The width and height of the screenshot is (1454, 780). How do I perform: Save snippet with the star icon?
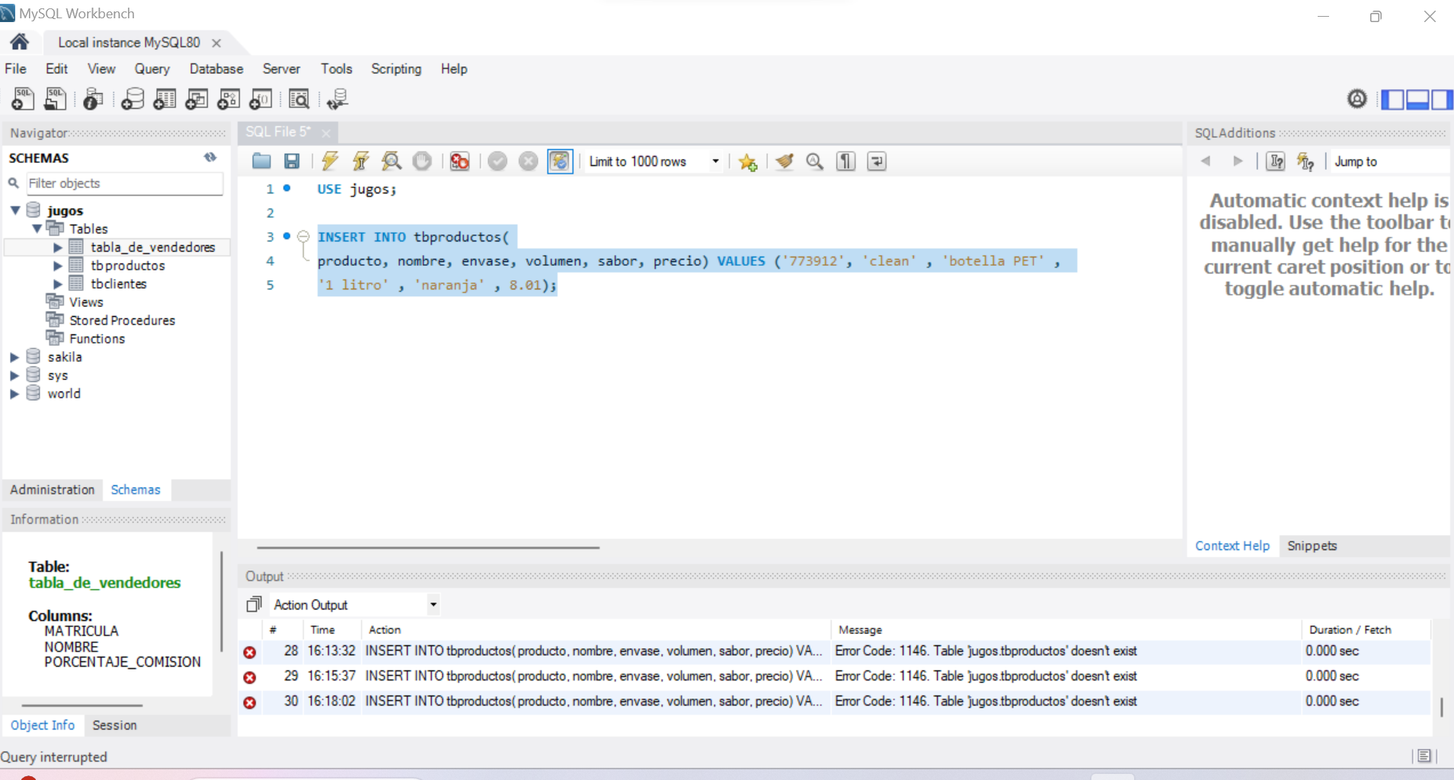point(748,161)
